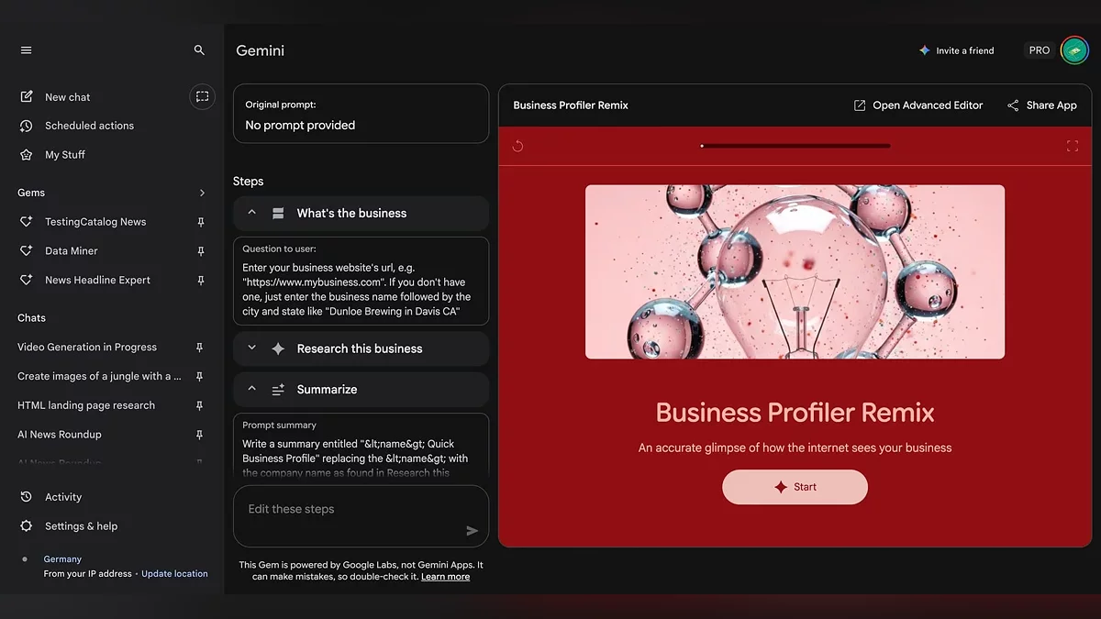1101x619 pixels.
Task: Open the Video Generation in Progress chat
Action: [87, 348]
